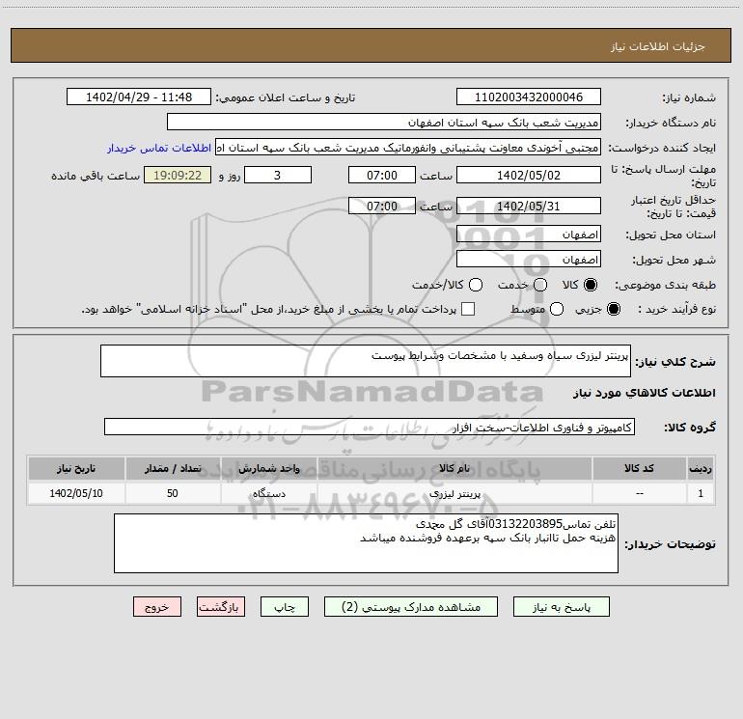Click the جزئیات اطلاعات نیاز header title
Screen dimensions: 743x719
[658, 46]
